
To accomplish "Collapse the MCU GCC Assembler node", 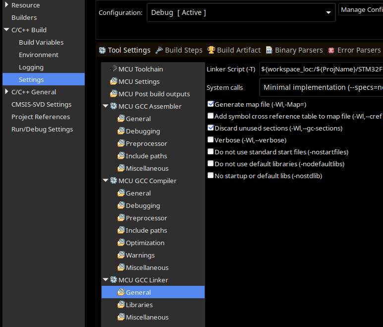I will (x=106, y=106).
